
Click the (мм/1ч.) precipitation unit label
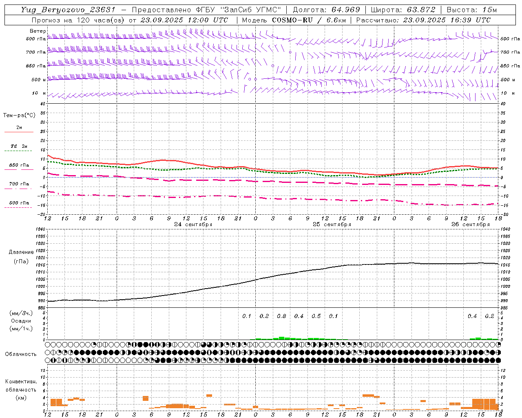[x=21, y=329]
